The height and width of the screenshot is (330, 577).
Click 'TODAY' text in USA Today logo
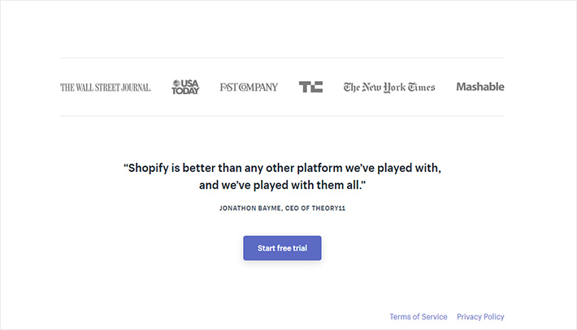(x=185, y=91)
